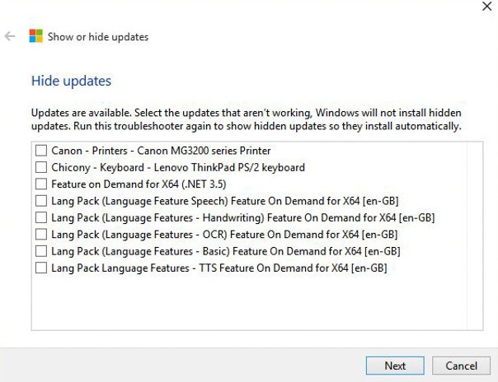The width and height of the screenshot is (498, 382).
Task: Select the Language Feature Speech checkbox
Action: coord(41,201)
